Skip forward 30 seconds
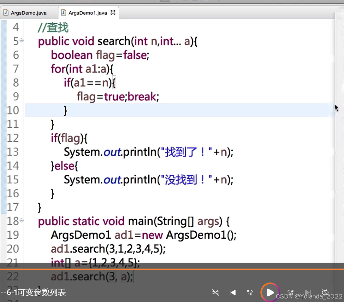The image size is (344, 302). tap(291, 293)
